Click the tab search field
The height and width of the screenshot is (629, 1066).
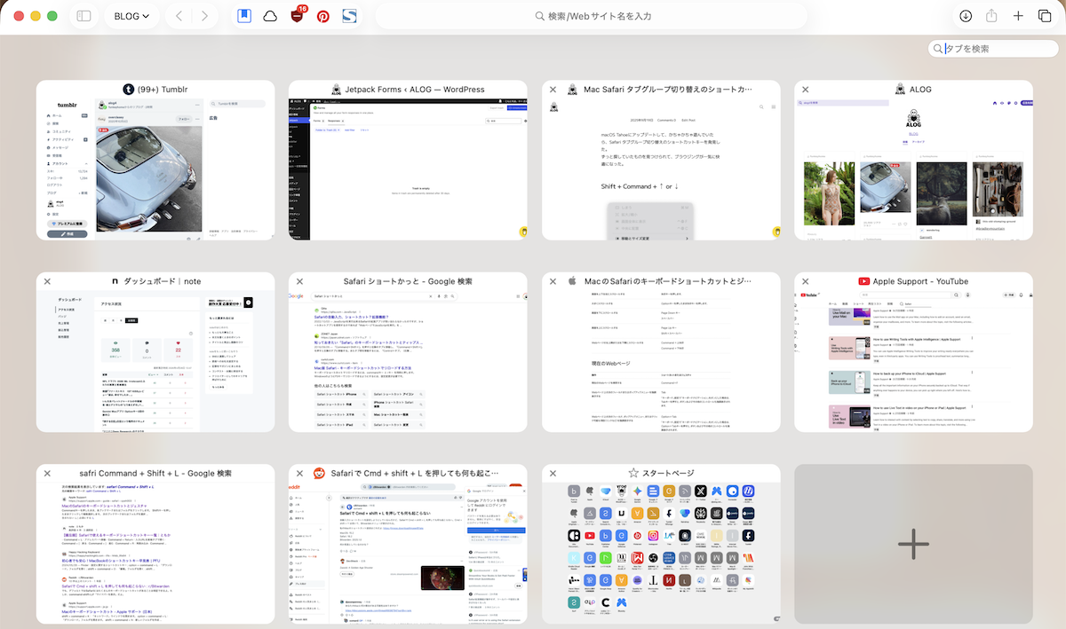point(999,49)
